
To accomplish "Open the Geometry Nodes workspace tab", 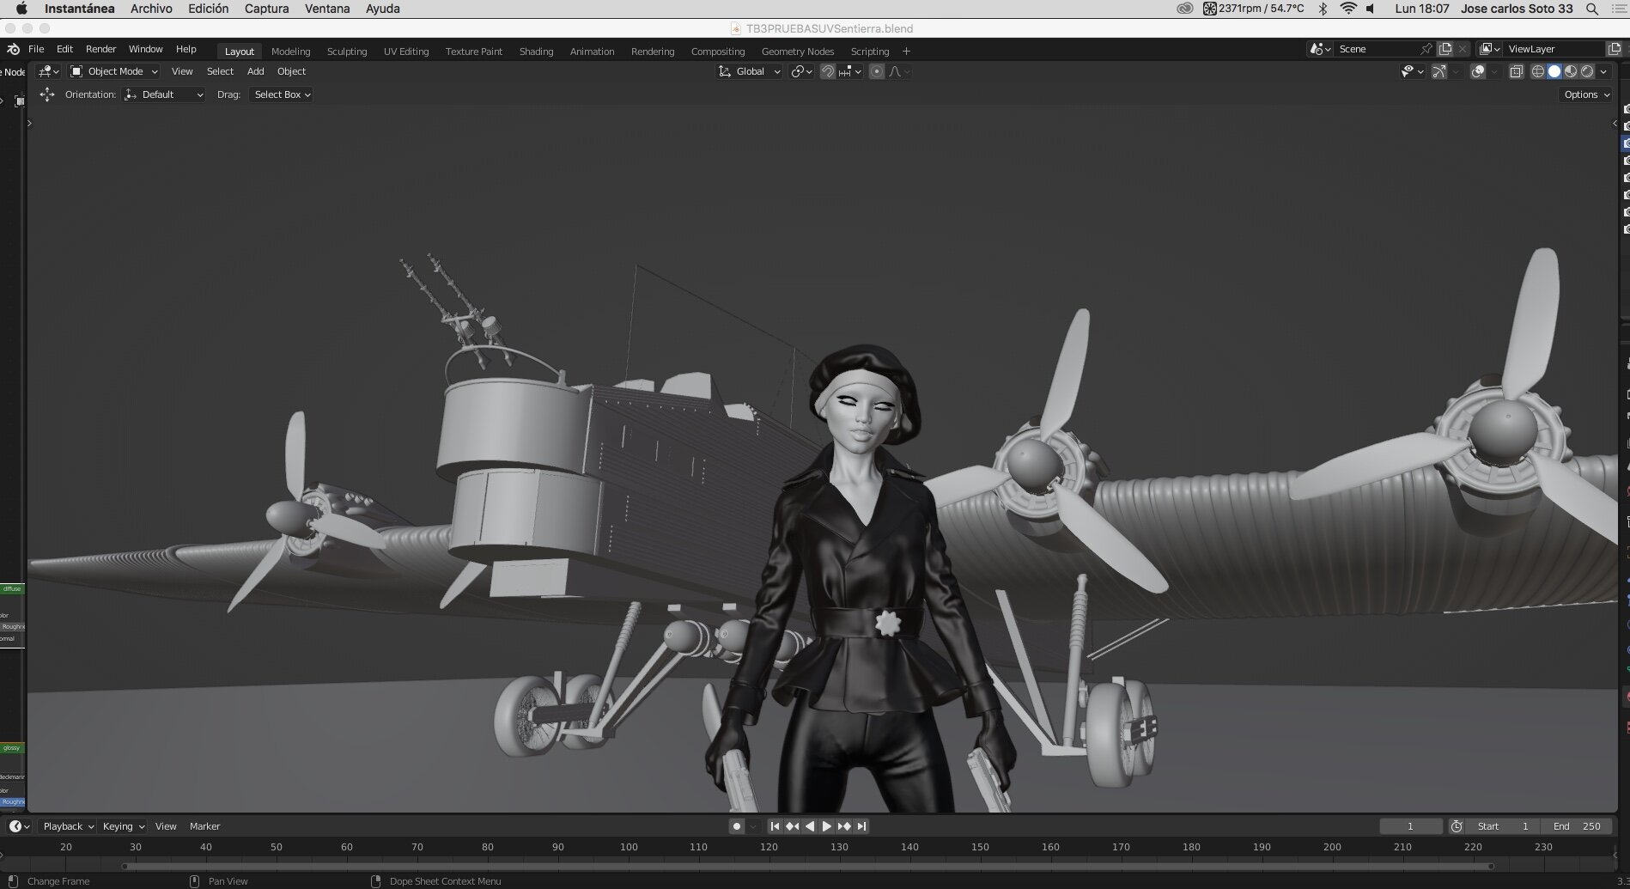I will click(798, 52).
